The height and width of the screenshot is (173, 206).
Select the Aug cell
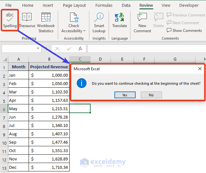pyautogui.click(x=19, y=134)
